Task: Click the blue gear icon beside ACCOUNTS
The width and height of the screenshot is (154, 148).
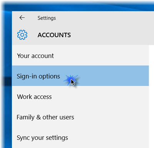Action: tap(22, 35)
